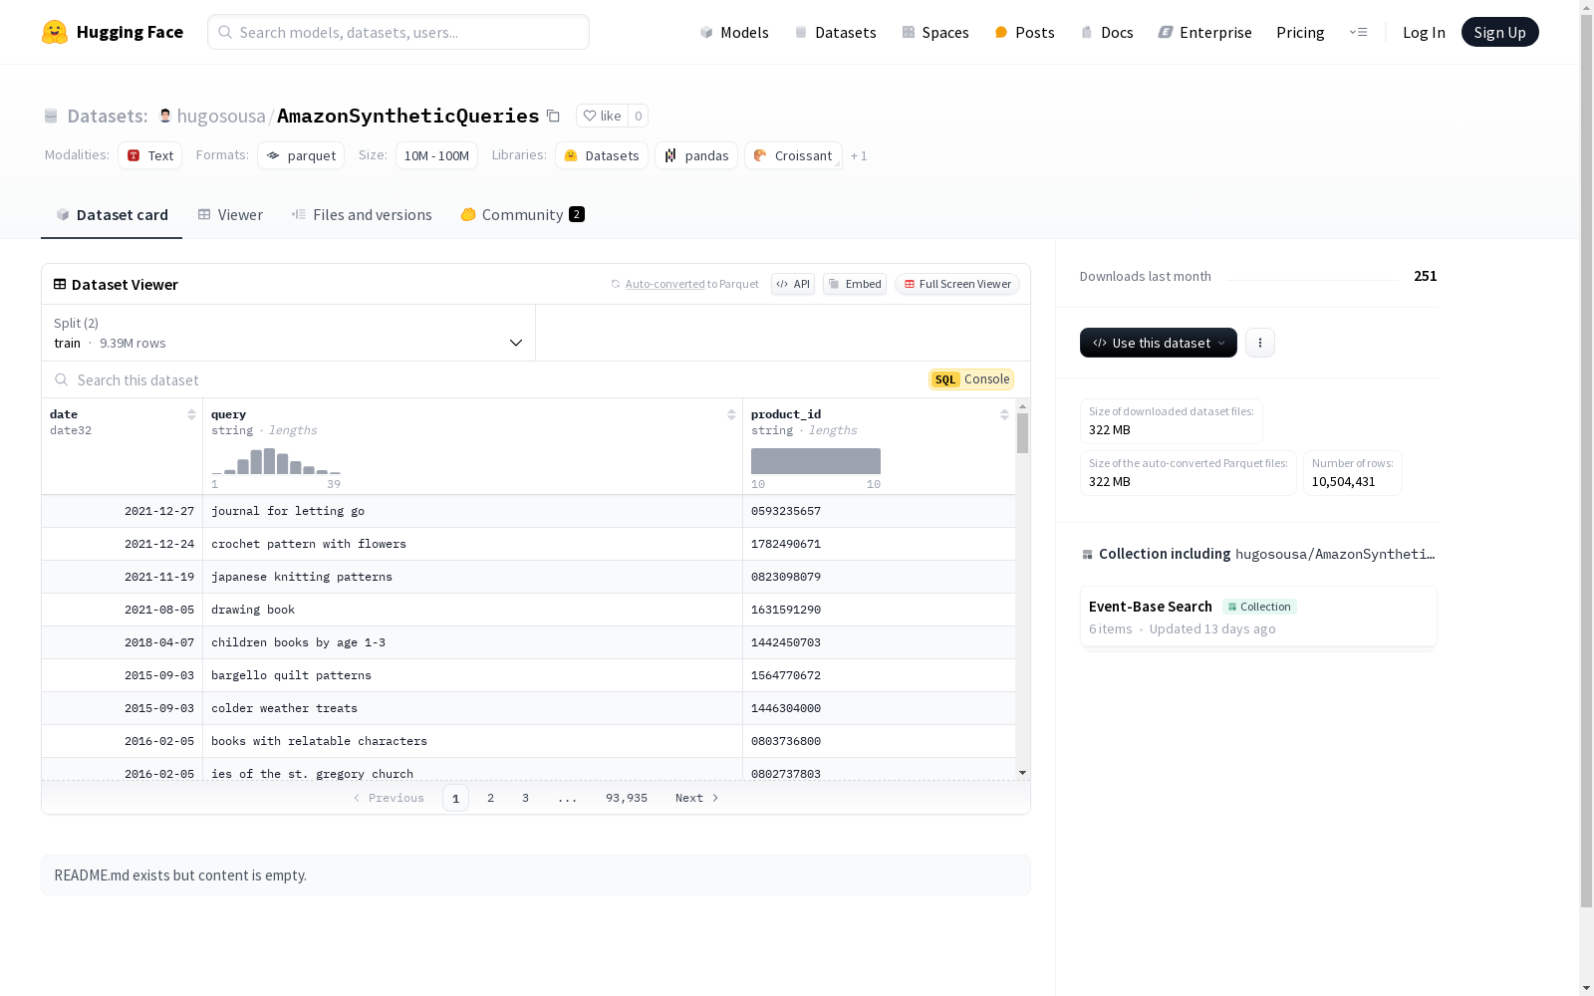
Task: Open the Files and versions tab
Action: [x=362, y=215]
